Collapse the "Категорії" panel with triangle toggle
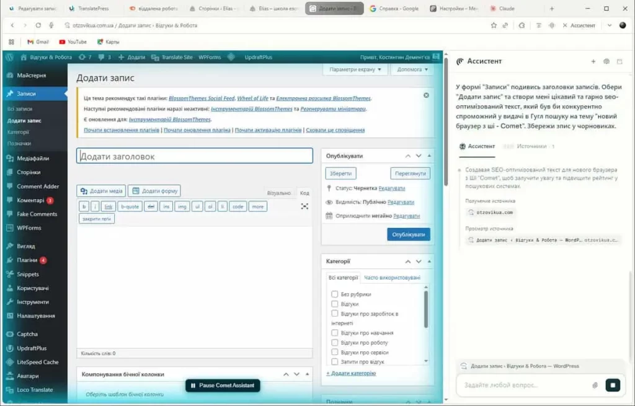Screen dimensions: 635x406 click(x=430, y=262)
